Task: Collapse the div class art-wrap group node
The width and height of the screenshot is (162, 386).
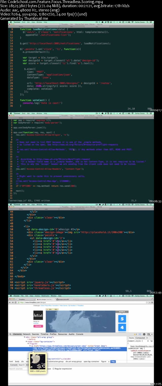Action: click(x=25, y=337)
